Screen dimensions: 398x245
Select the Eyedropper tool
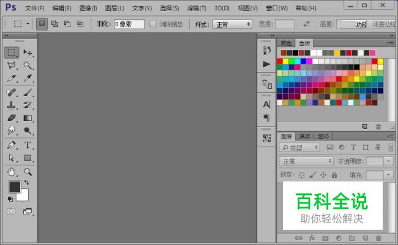point(28,78)
